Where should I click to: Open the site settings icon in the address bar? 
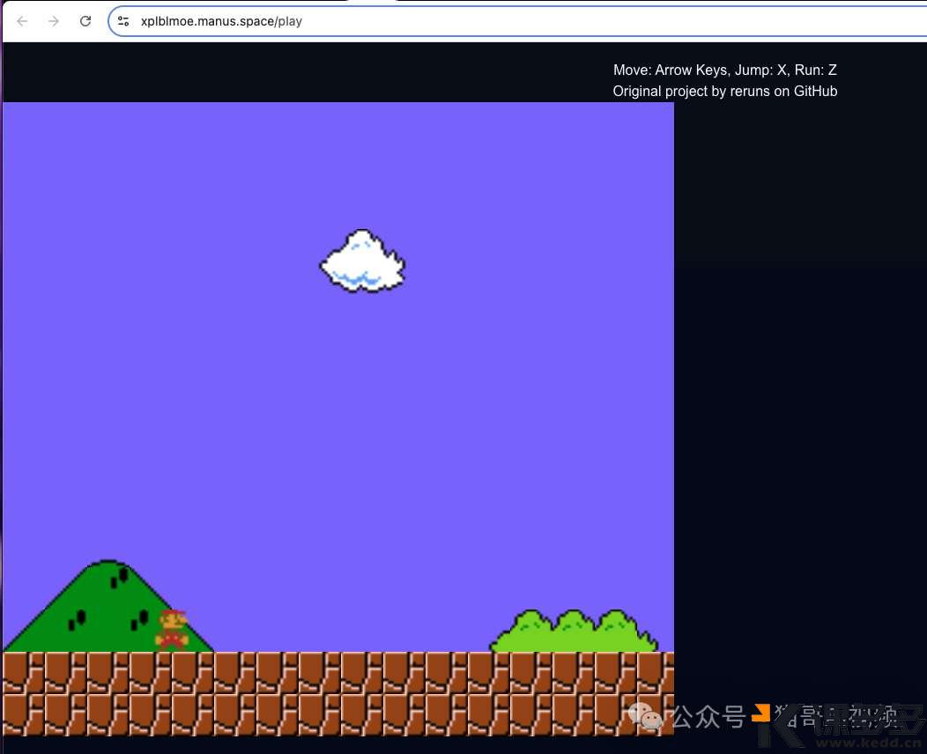[123, 21]
